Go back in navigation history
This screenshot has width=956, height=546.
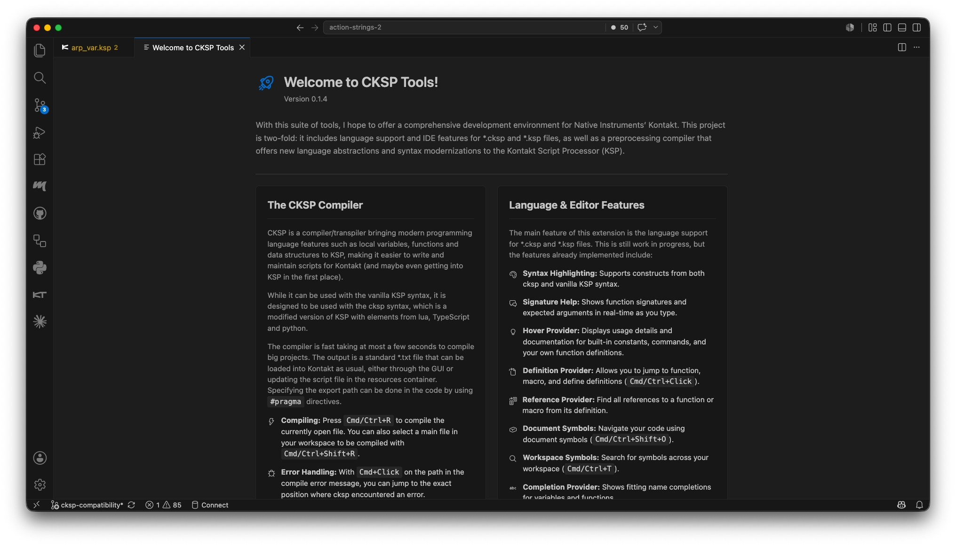coord(300,28)
